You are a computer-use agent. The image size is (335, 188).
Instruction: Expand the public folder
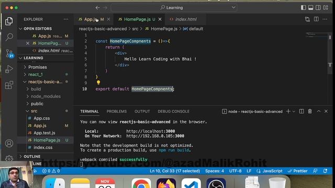point(46,103)
